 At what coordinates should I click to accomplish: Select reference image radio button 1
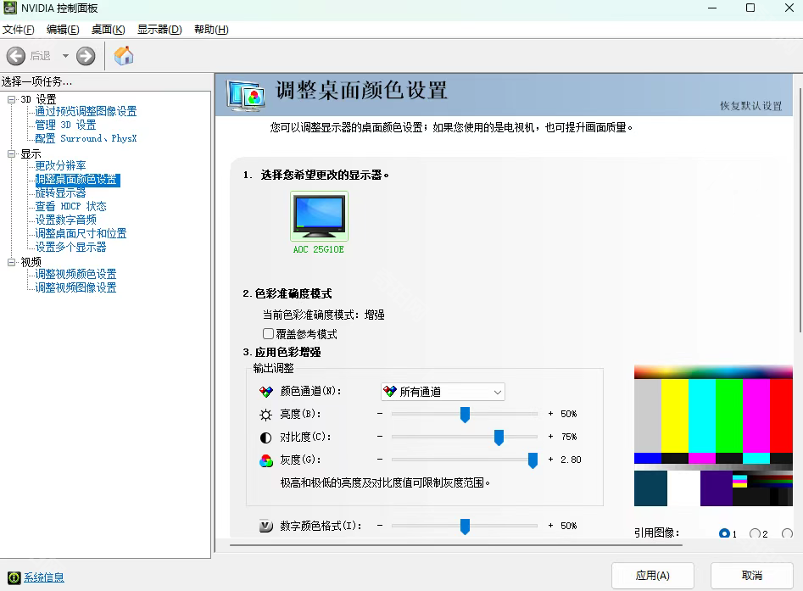724,533
